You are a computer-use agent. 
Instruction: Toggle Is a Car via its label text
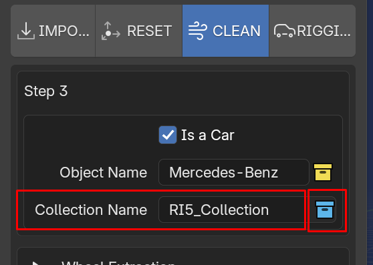pos(208,135)
